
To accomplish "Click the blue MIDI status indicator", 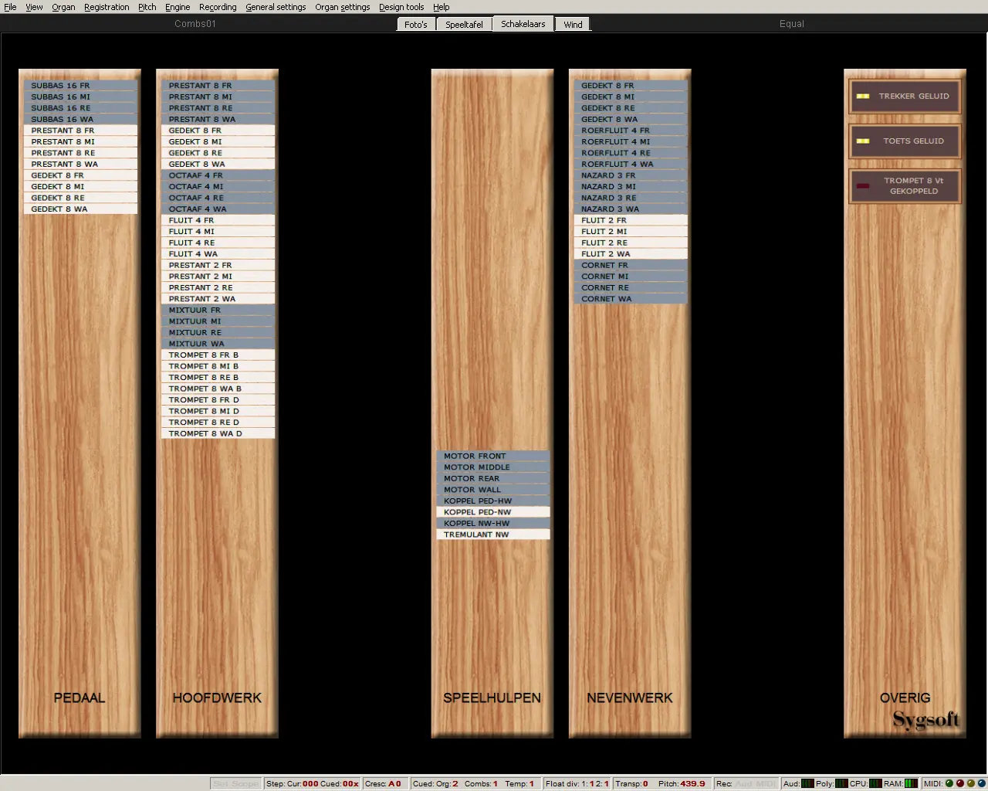I will 982,783.
